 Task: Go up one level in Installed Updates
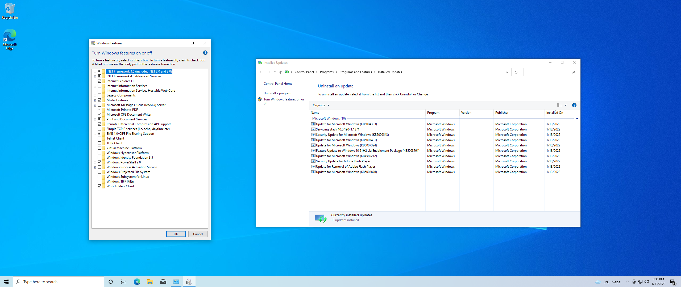pyautogui.click(x=281, y=72)
